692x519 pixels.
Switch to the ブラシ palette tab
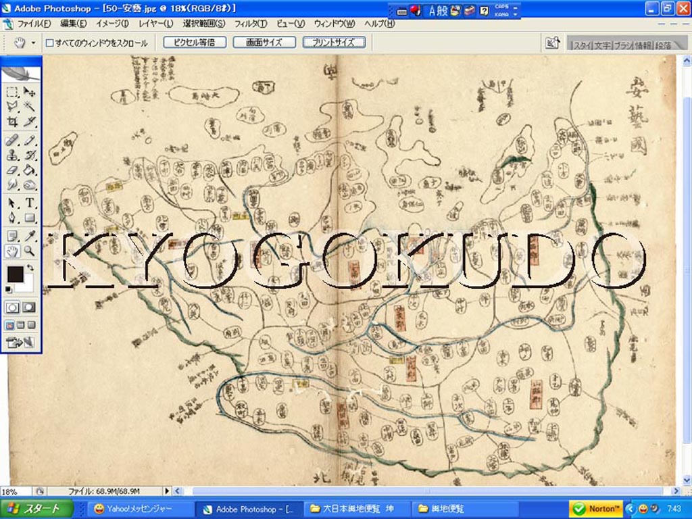622,45
